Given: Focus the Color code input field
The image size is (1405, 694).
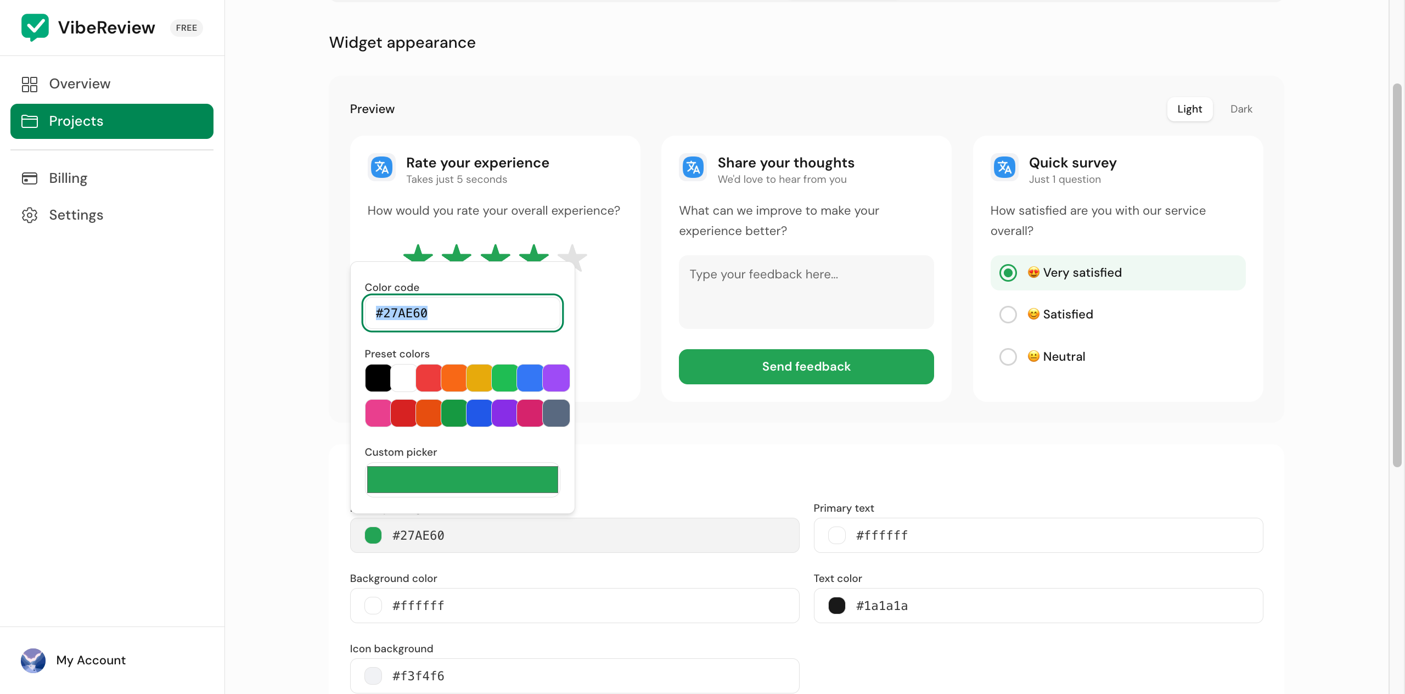Looking at the screenshot, I should (x=463, y=313).
